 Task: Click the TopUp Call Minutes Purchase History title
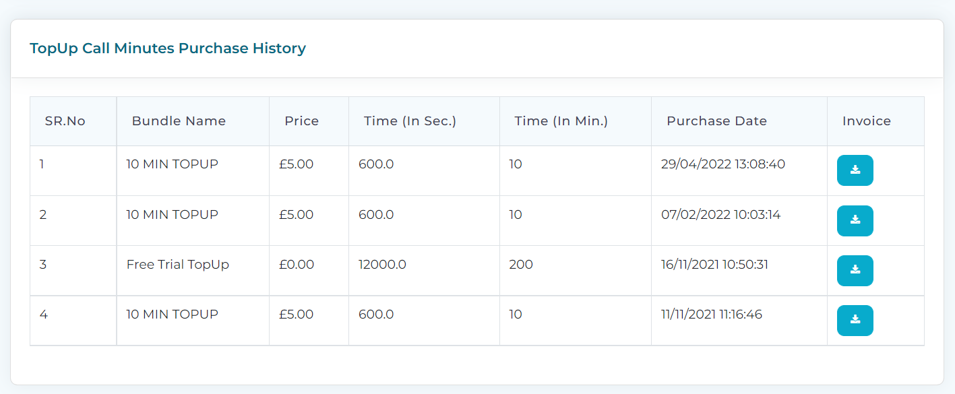[168, 48]
